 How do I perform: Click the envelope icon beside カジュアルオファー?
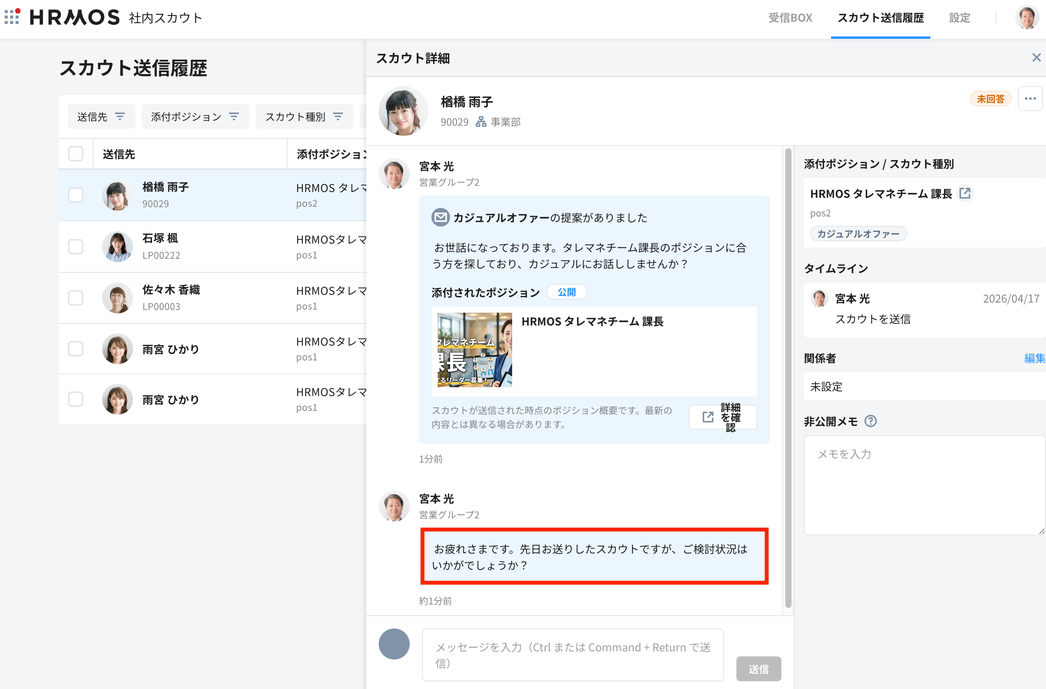[x=440, y=218]
